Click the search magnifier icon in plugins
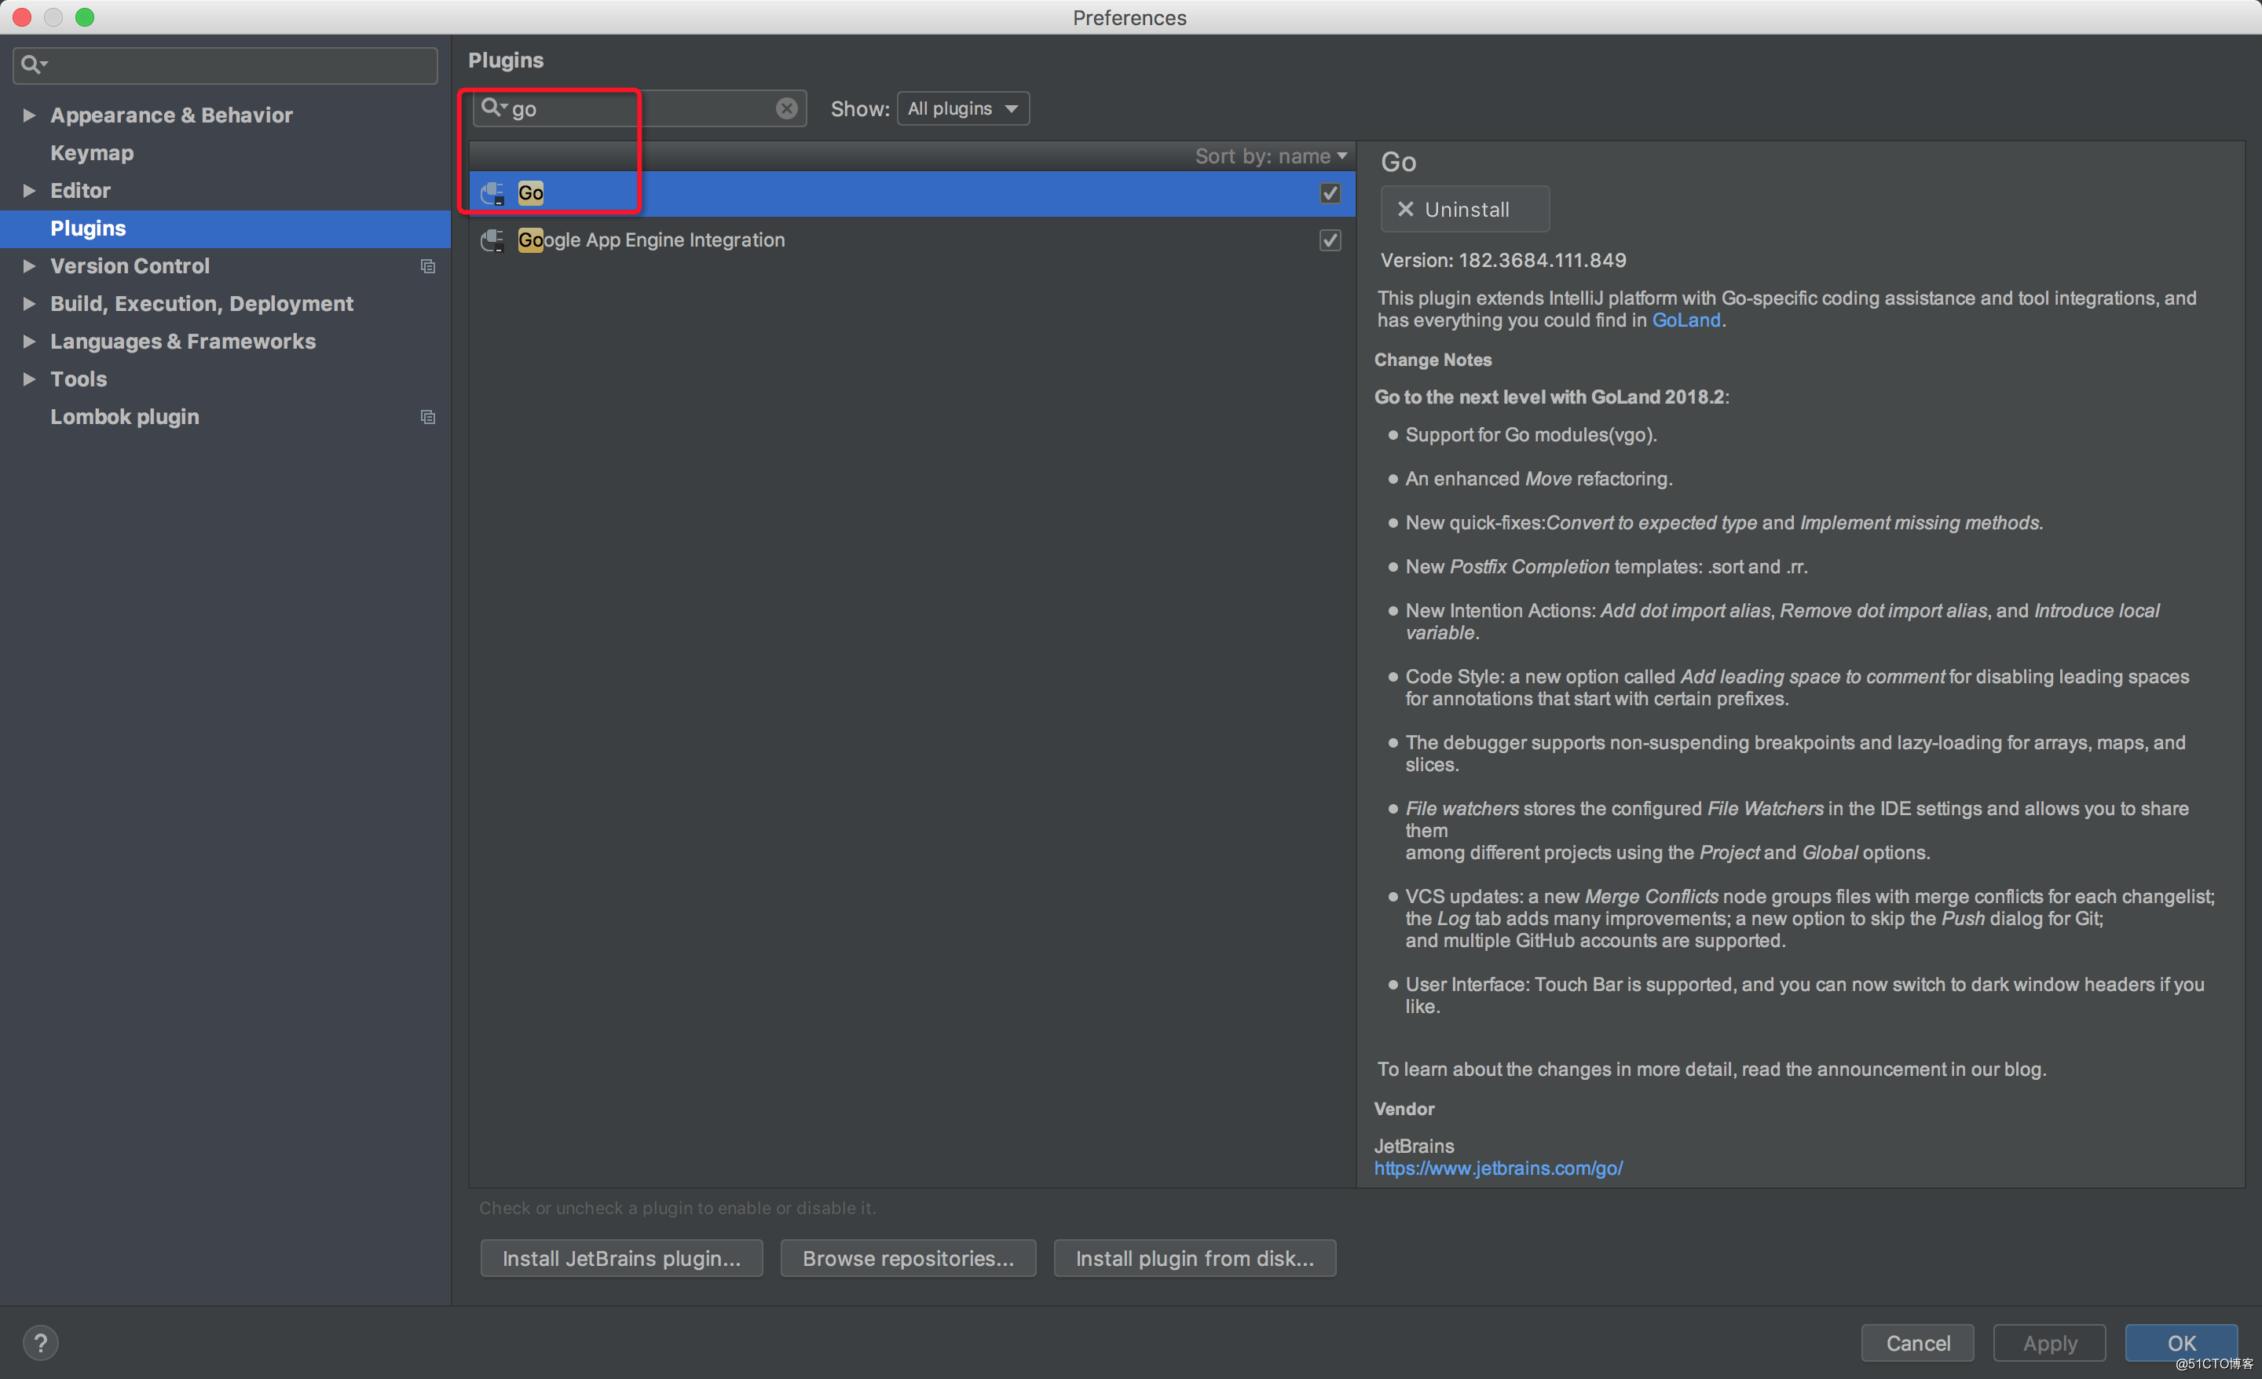 pos(489,108)
